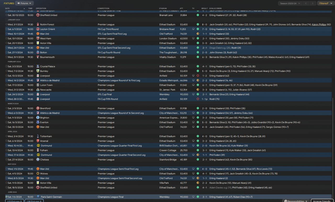Click the Everton club badge
335x202 pixels.
[x=38, y=122]
